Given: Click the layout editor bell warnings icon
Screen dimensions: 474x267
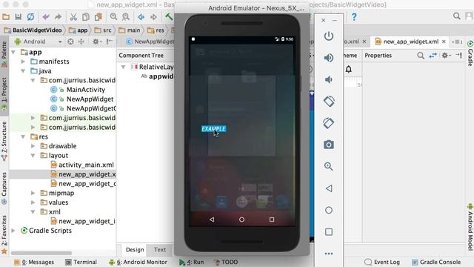Looking at the screenshot, I should pyautogui.click(x=349, y=69).
